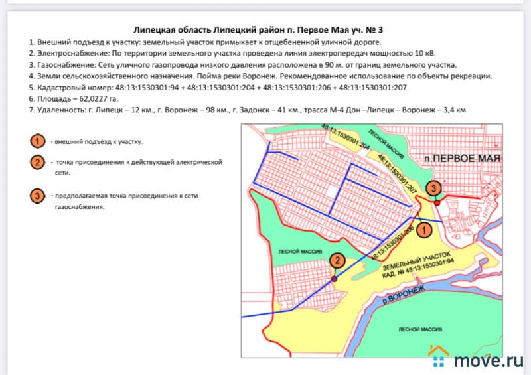
Task: Click legend marker 3 for gas connection
Action: coord(38,196)
